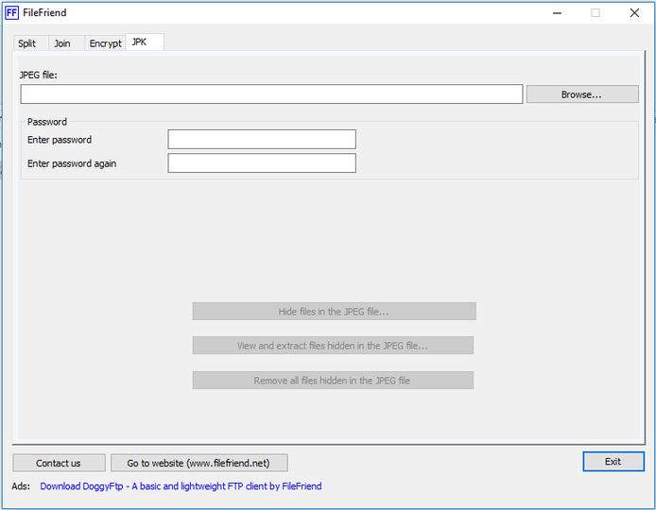Focus the Enter password again field

point(262,163)
